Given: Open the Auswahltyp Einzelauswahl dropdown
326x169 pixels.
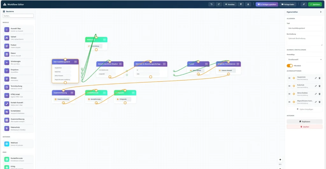Looking at the screenshot, I should [x=304, y=59].
